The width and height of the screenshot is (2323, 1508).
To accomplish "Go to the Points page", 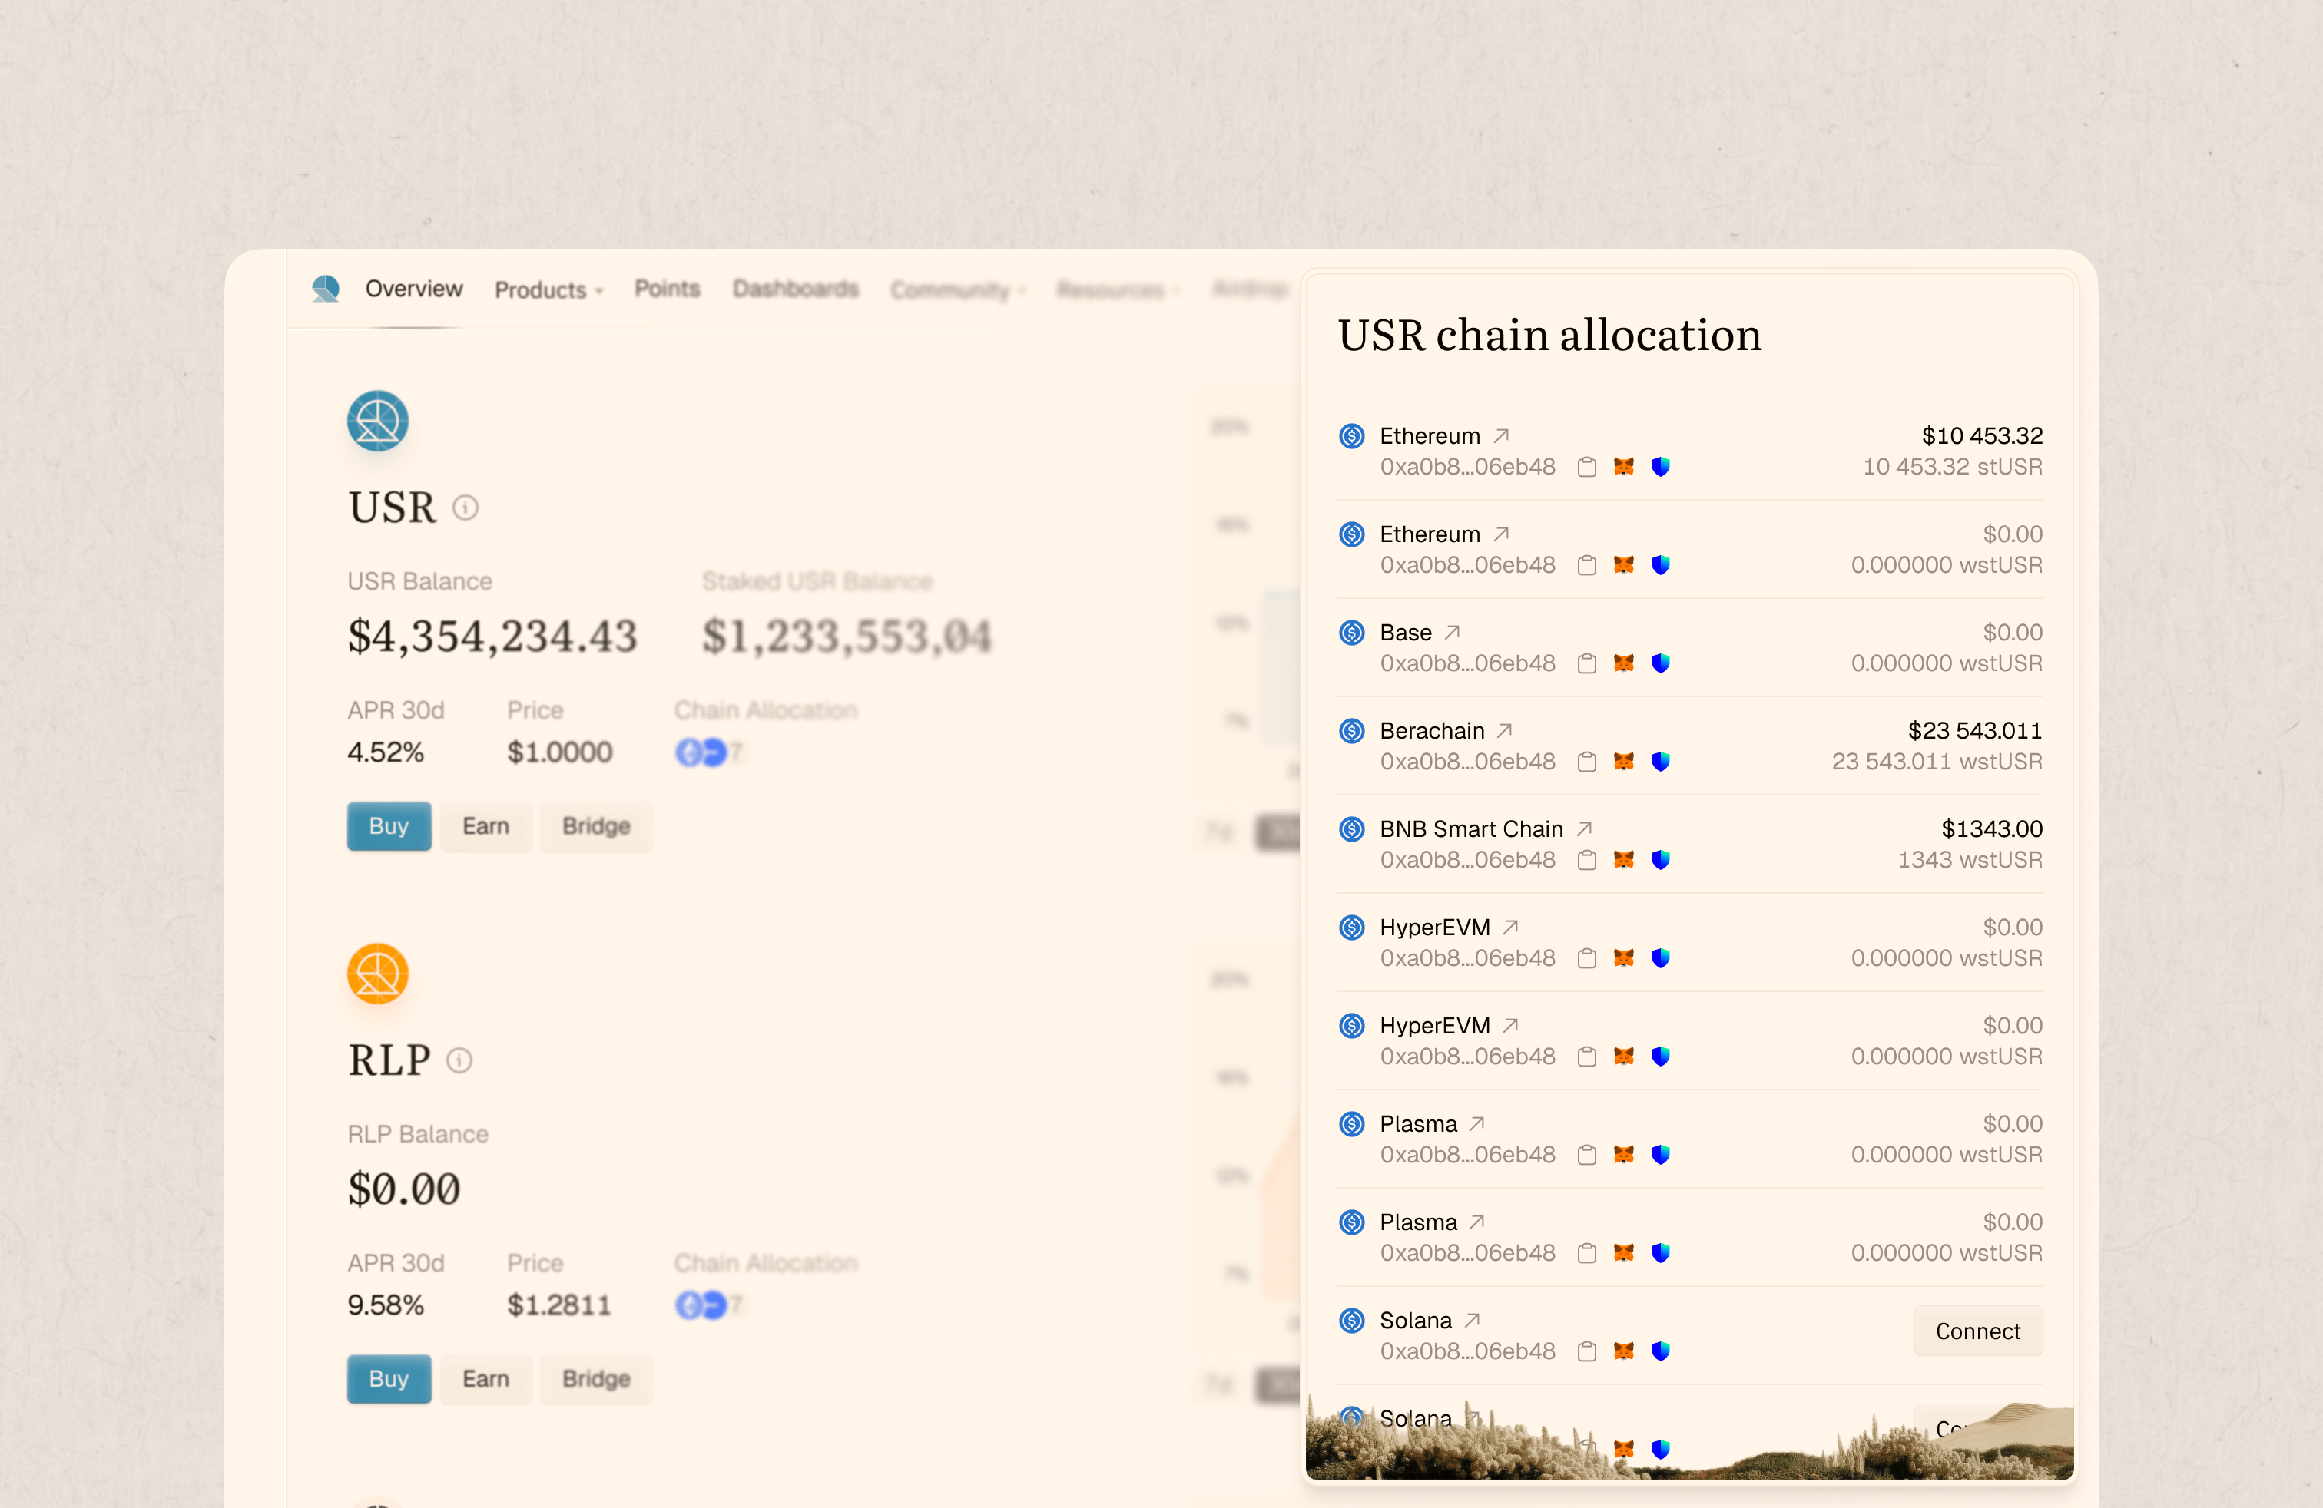I will pyautogui.click(x=667, y=289).
